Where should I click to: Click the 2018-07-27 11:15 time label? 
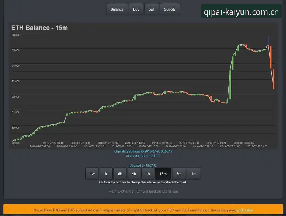[x=81, y=143]
